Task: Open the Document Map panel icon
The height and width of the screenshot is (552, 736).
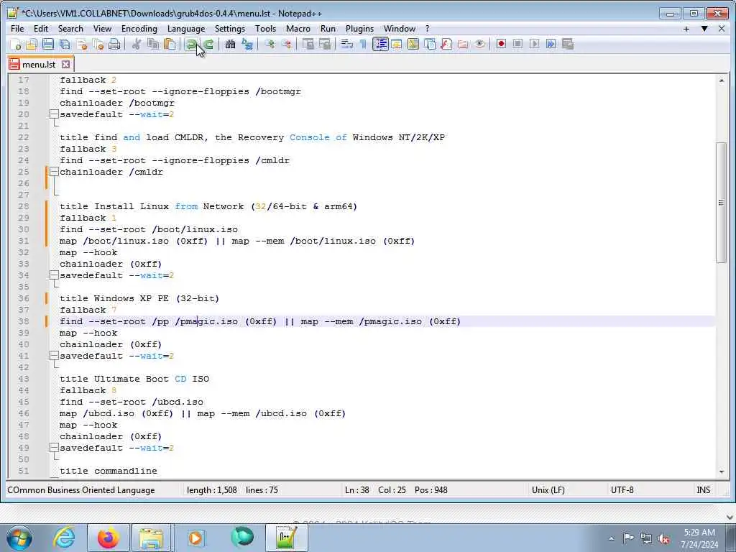Action: [x=413, y=44]
